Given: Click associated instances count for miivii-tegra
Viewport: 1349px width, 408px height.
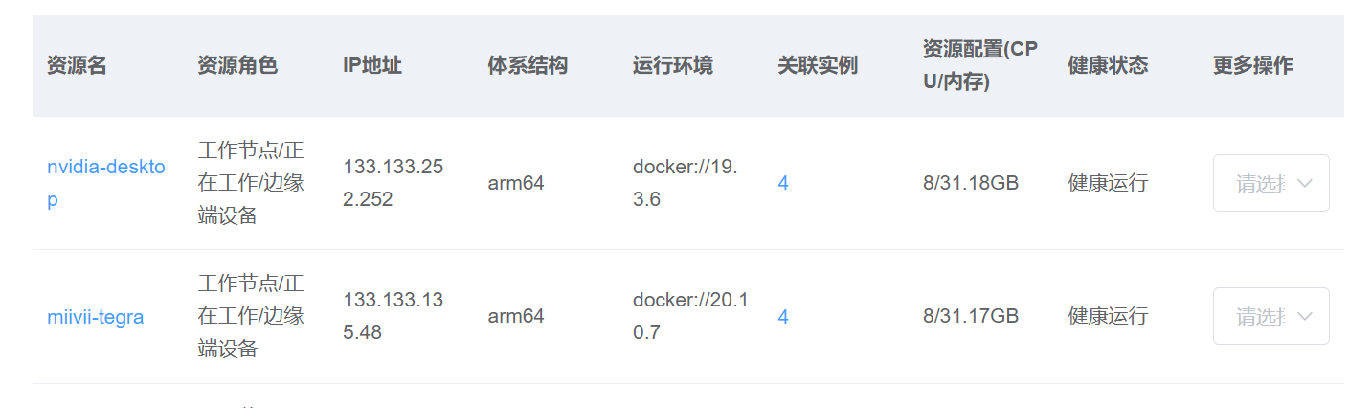Looking at the screenshot, I should 783,317.
